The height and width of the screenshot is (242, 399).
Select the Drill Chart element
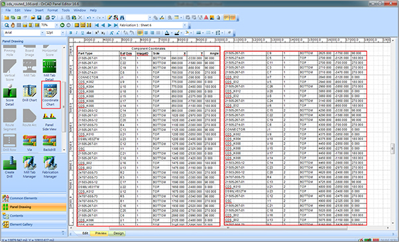[x=30, y=93]
